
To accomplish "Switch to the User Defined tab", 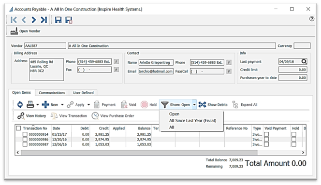I will click(83, 93).
